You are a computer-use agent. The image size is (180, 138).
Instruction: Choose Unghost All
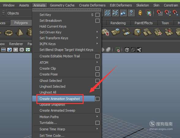coord(48,92)
